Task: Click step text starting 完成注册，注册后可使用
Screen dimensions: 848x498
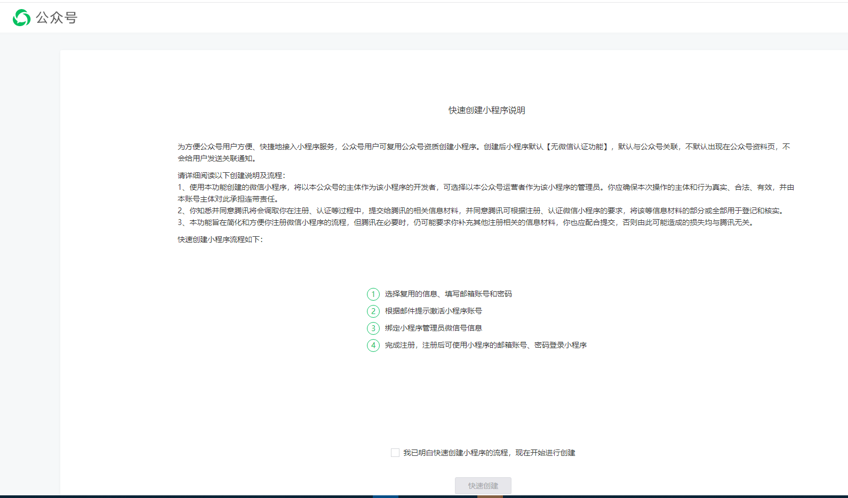Action: [x=486, y=345]
